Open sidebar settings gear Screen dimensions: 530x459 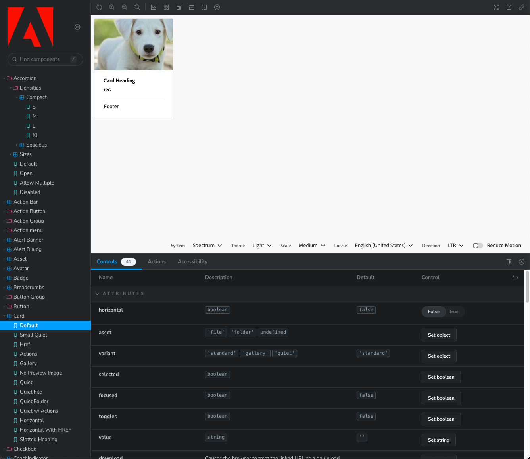tap(77, 27)
